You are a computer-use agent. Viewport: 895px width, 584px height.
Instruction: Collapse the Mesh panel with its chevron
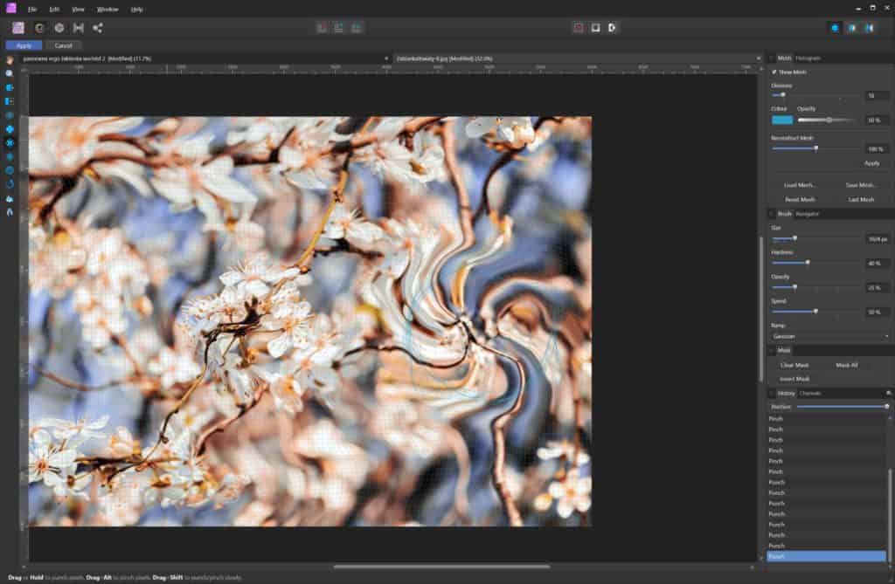[x=772, y=58]
